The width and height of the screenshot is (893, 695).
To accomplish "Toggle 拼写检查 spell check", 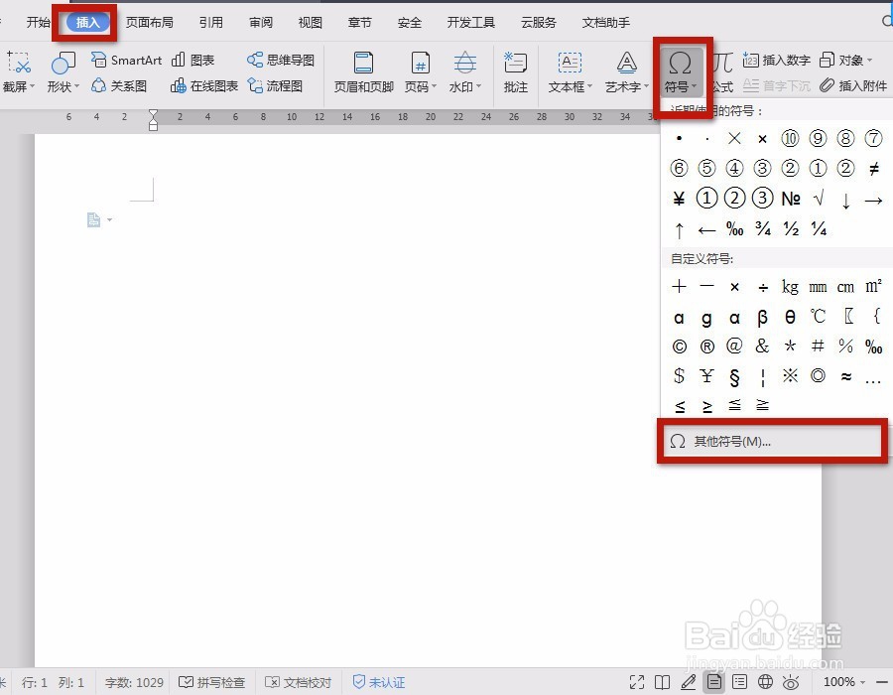I will tap(212, 682).
